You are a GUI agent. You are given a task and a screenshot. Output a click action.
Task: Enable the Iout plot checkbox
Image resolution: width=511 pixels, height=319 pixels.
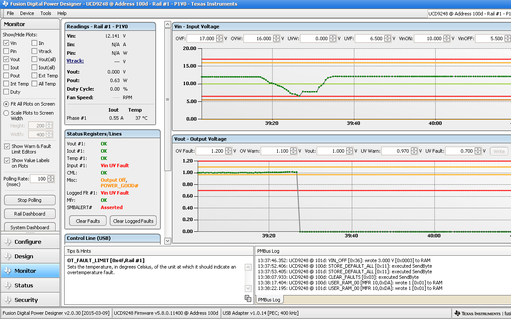[x=6, y=68]
